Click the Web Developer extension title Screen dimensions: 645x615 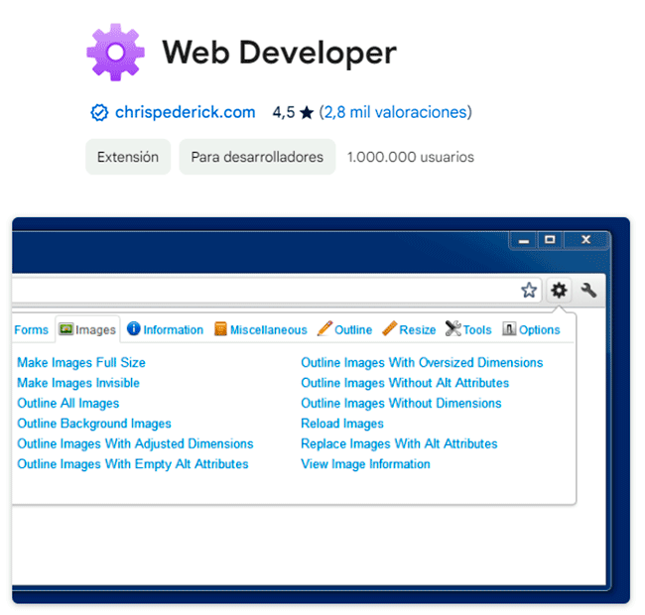point(279,53)
